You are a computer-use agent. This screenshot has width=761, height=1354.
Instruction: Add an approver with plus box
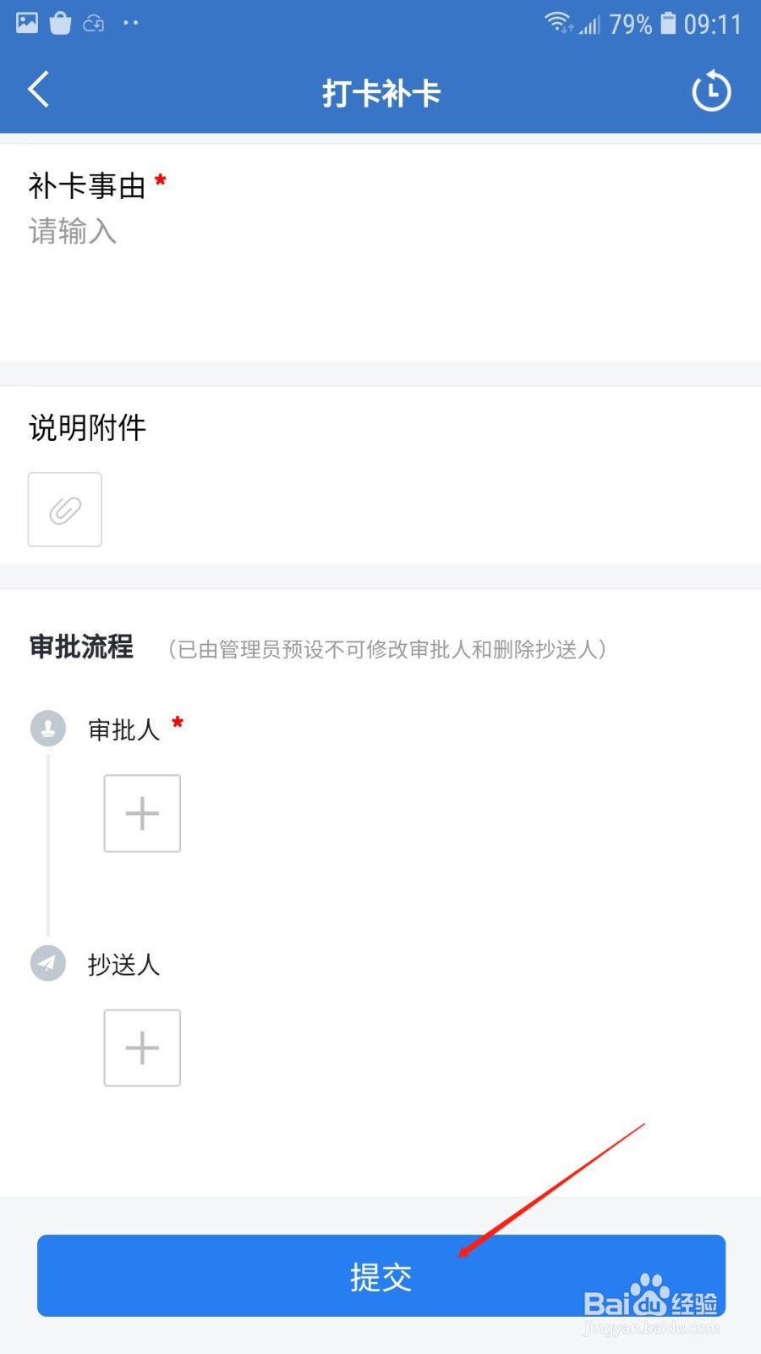pos(142,813)
